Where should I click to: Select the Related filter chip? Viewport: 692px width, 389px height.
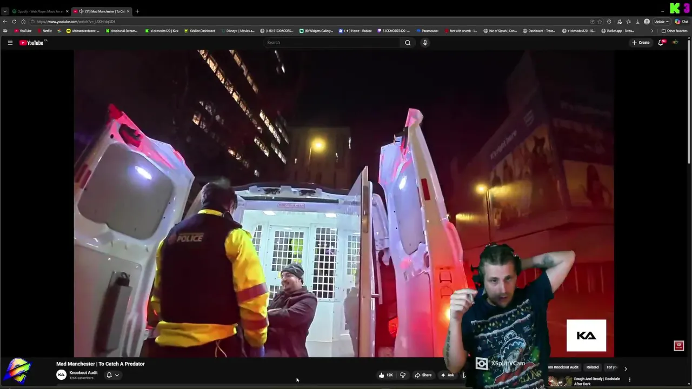tap(593, 367)
